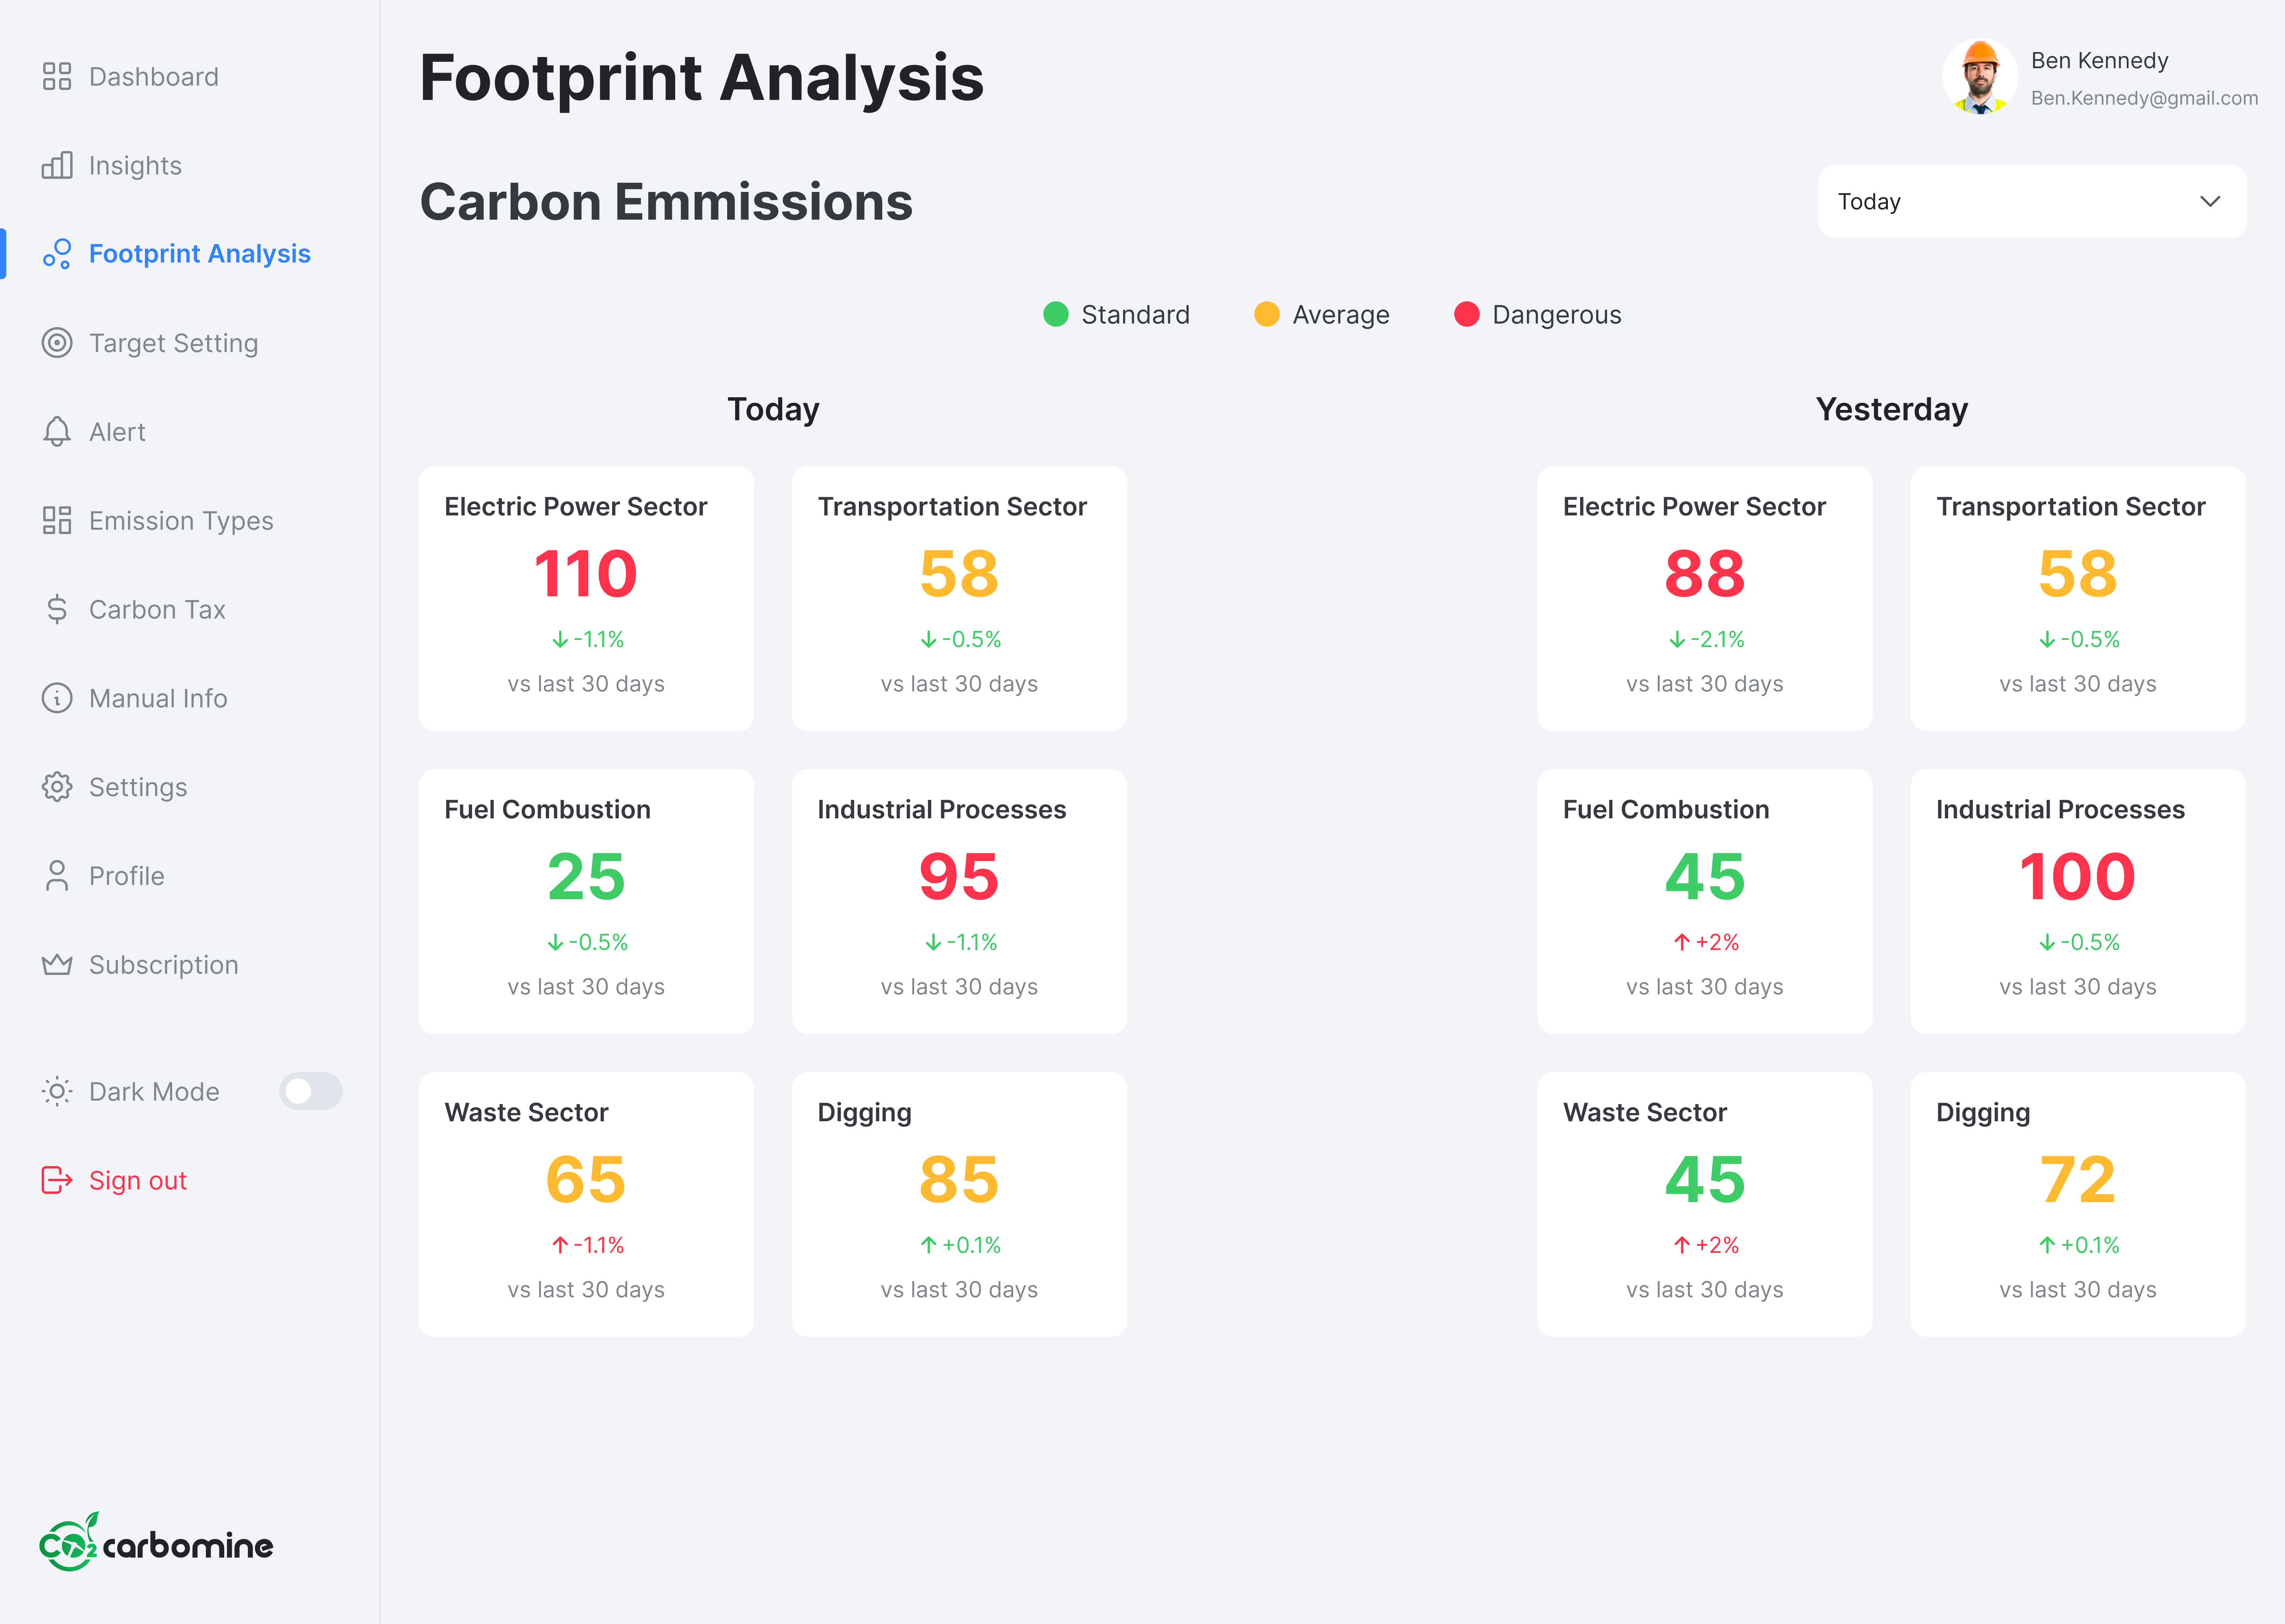Click the Target Setting bullseye icon
2285x1624 pixels.
[x=57, y=343]
